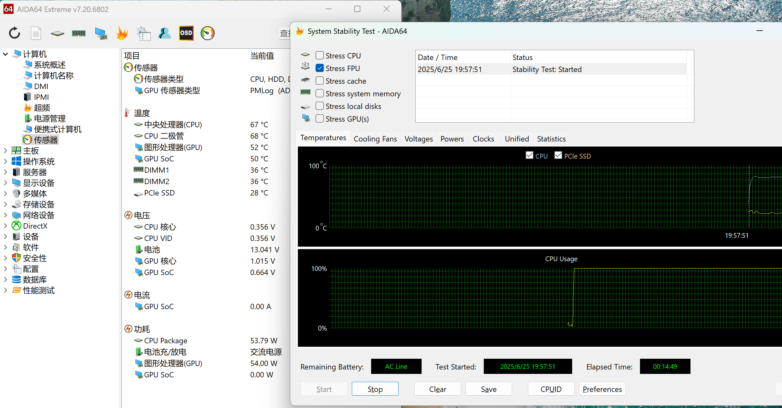Screen dimensions: 782x408
Task: Expand the 显示设备 tree node
Action: [5, 183]
